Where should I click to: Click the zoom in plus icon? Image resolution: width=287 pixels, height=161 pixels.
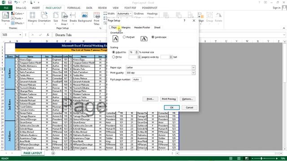coord(277,158)
